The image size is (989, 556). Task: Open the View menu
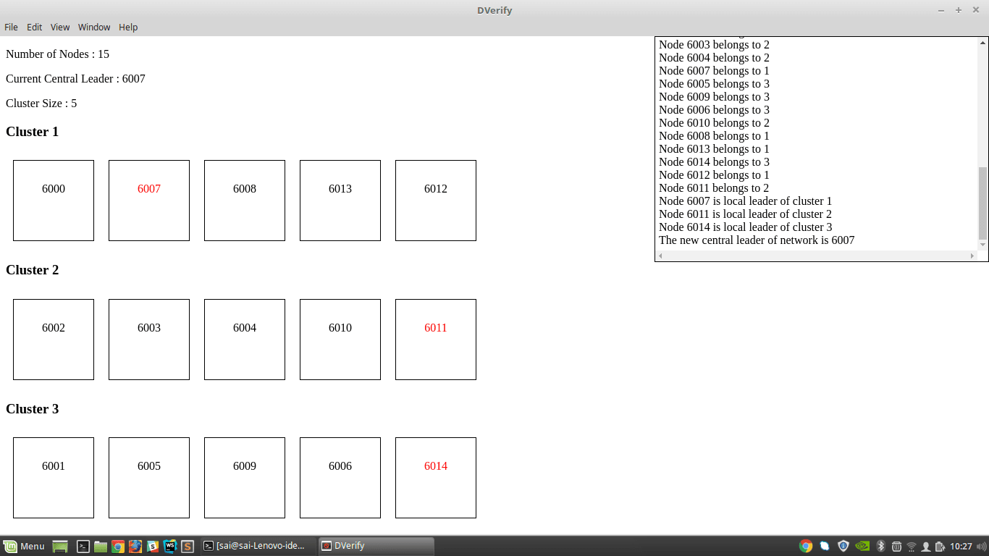60,27
